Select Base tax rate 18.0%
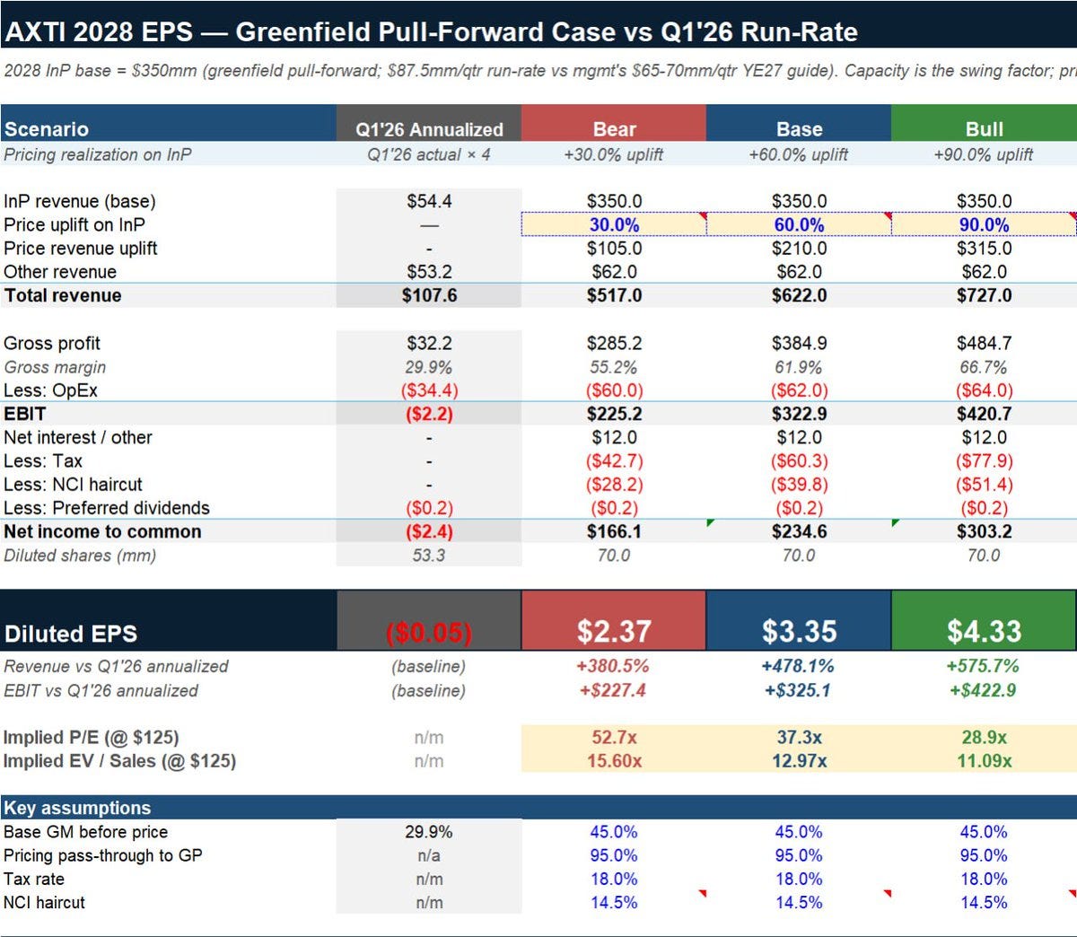The image size is (1077, 937). pyautogui.click(x=799, y=879)
